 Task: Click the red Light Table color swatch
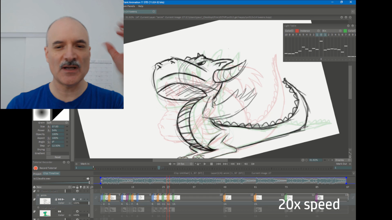tap(297, 31)
